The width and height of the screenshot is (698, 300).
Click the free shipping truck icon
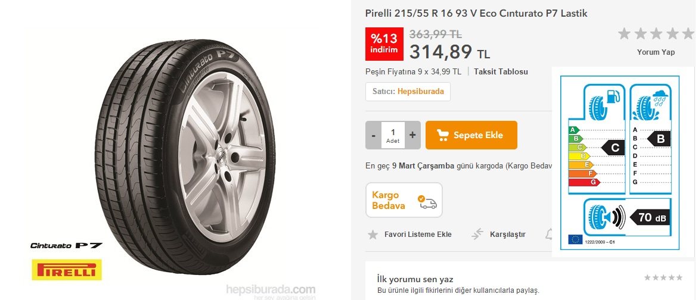tap(427, 202)
